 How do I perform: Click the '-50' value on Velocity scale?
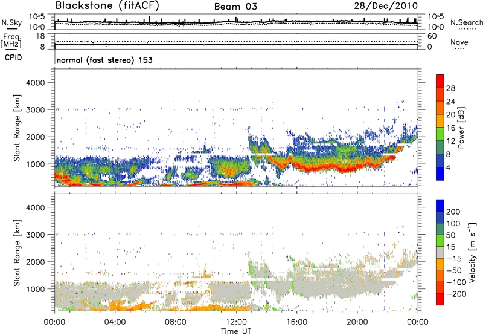454,270
